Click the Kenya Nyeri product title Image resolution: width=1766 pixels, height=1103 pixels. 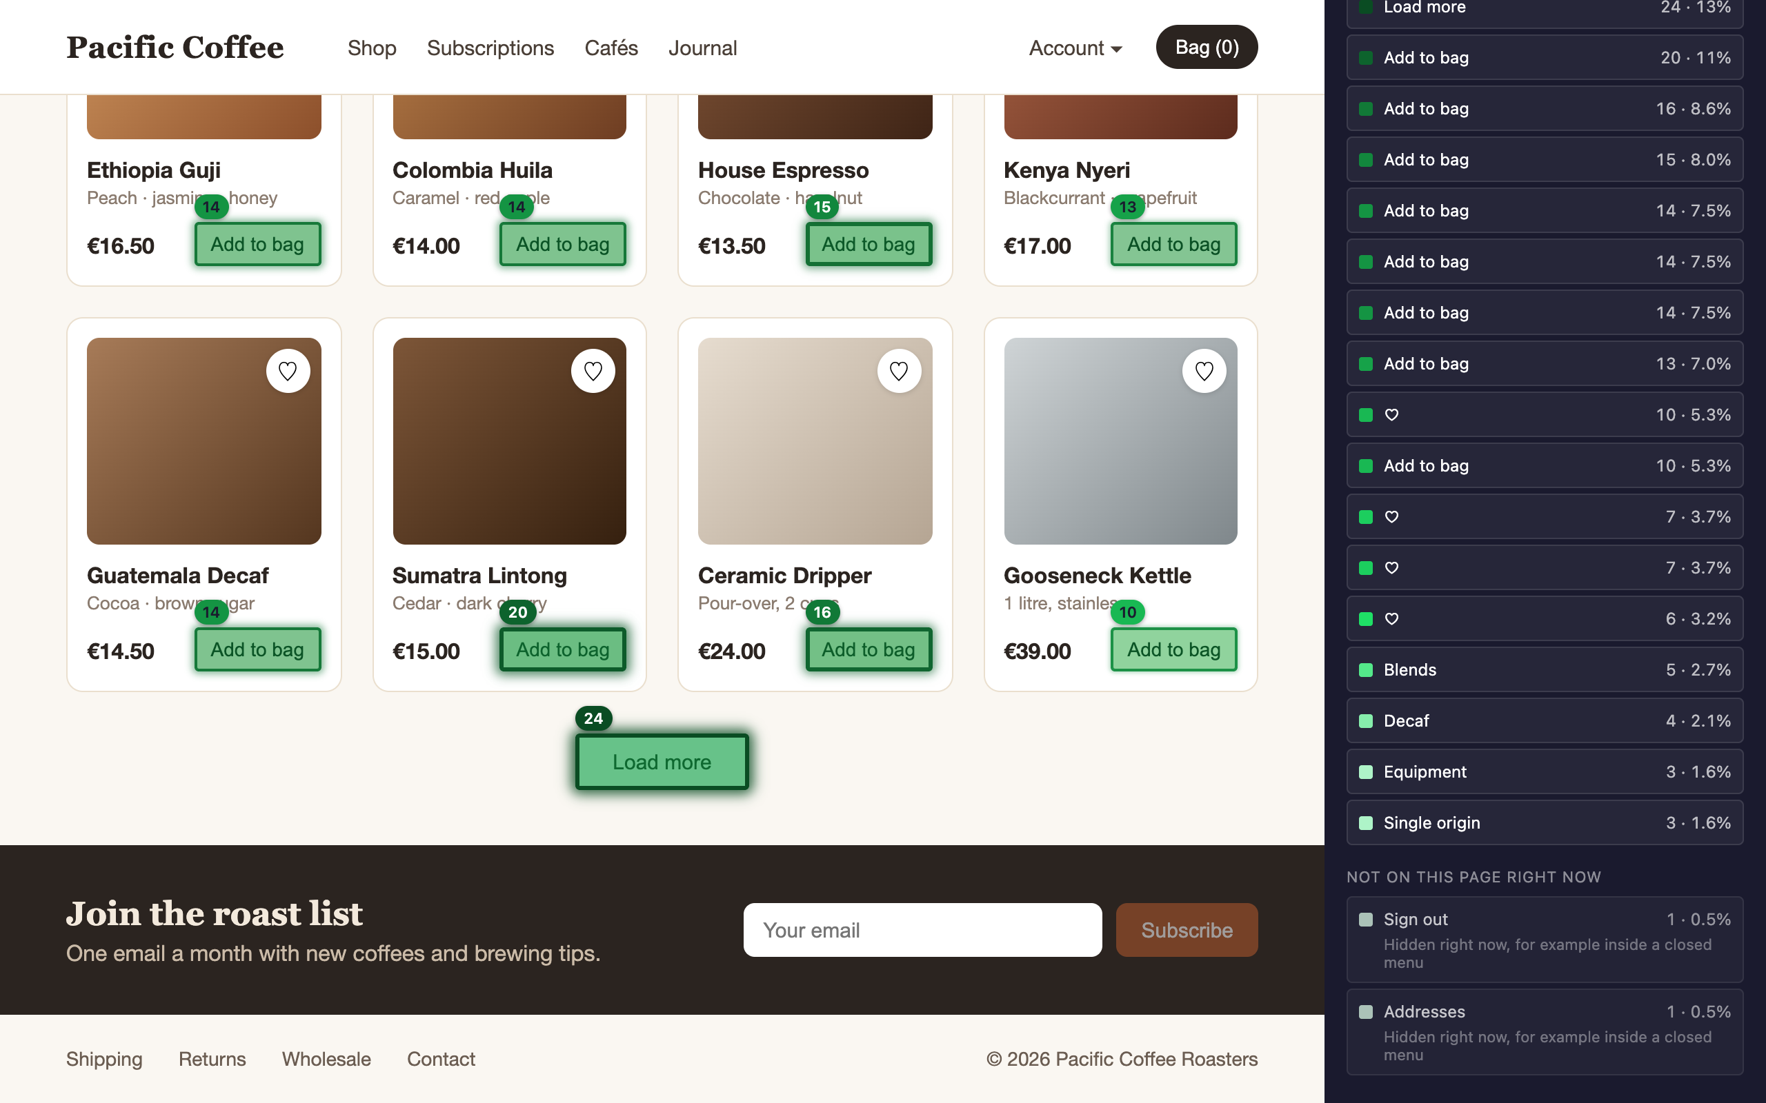coord(1066,170)
